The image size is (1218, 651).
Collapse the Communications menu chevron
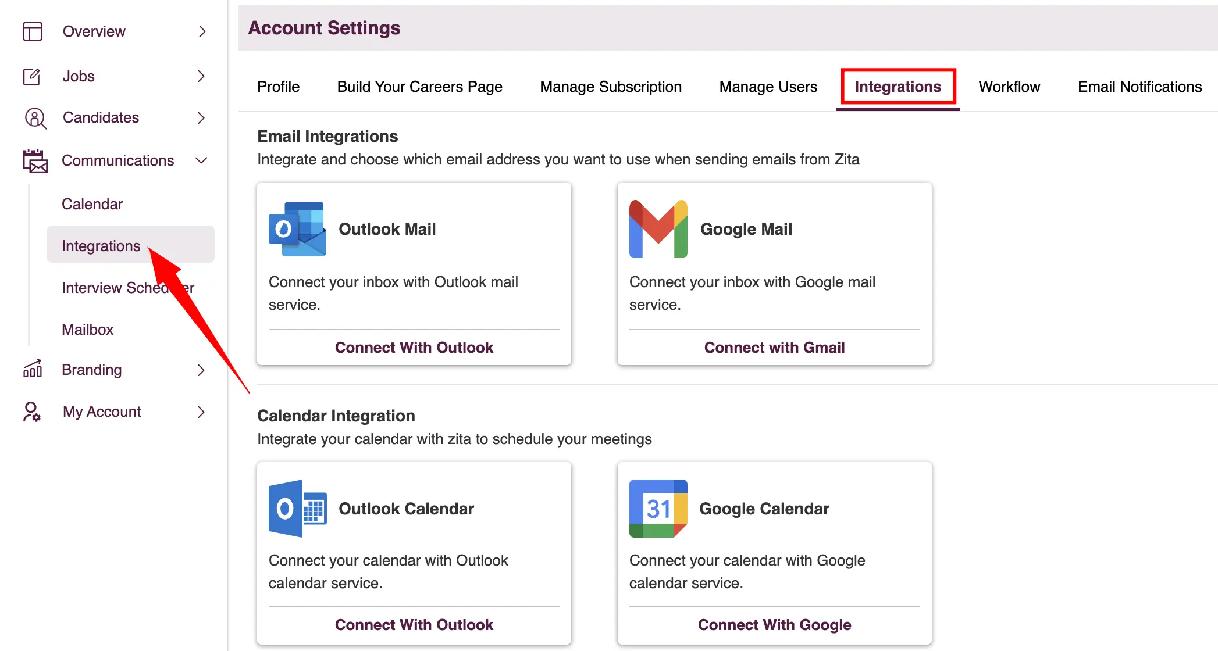point(202,160)
